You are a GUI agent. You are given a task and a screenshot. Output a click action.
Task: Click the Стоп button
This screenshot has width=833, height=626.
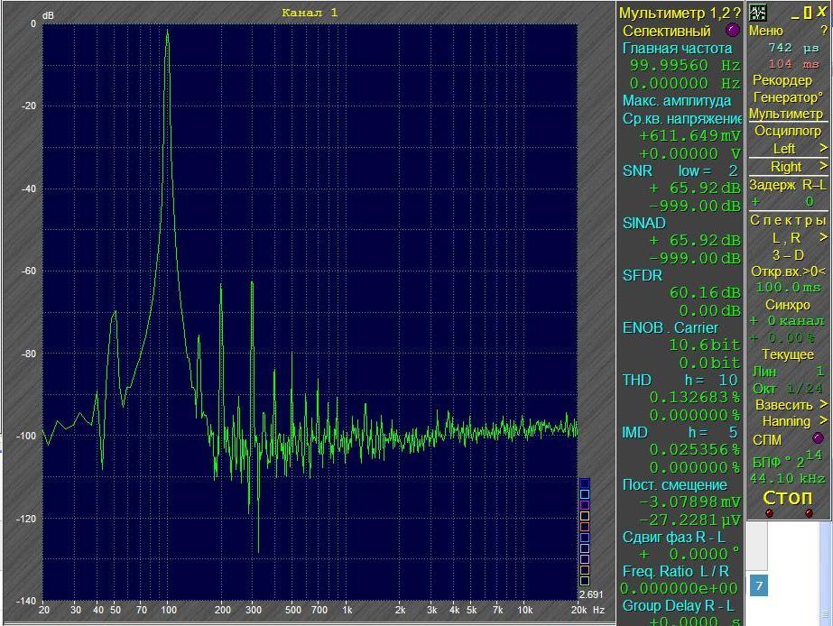click(x=787, y=498)
